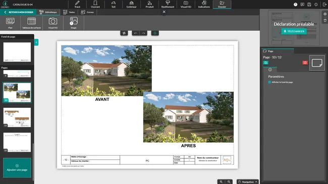Undo the last action

point(136,33)
